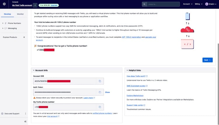Open Support help center link
The height and width of the screenshot is (125, 219).
pyautogui.click(x=136, y=105)
